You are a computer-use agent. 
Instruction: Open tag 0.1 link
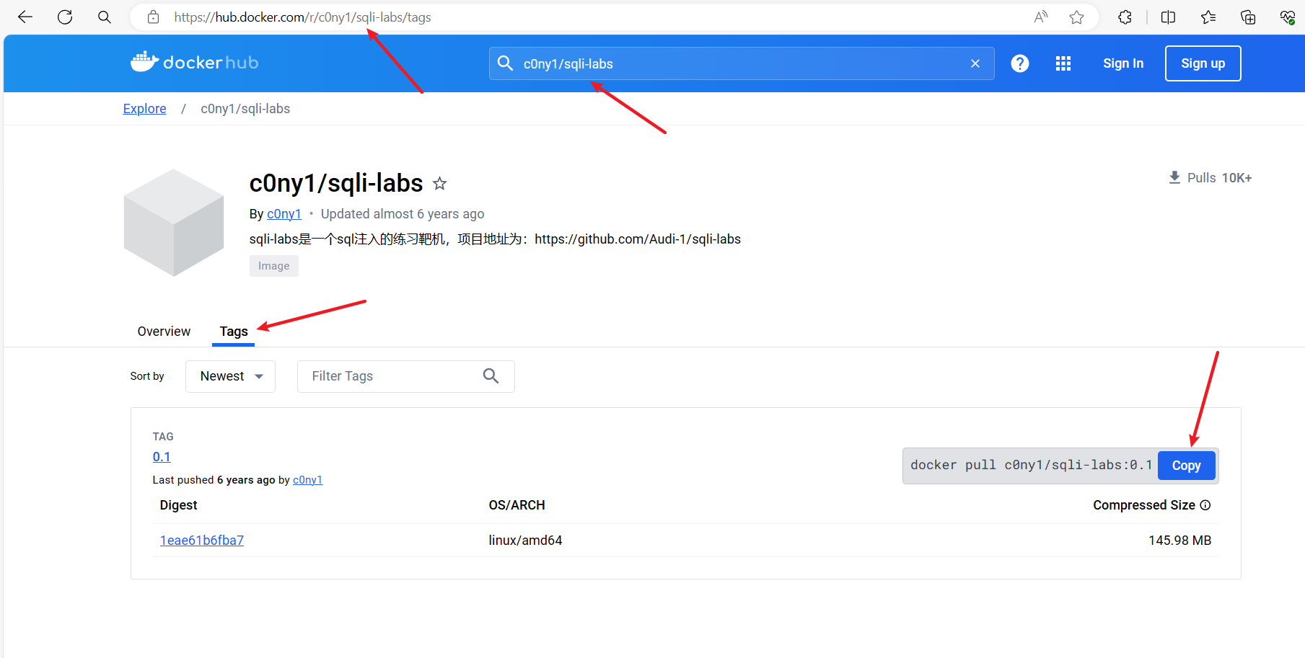coord(162,457)
